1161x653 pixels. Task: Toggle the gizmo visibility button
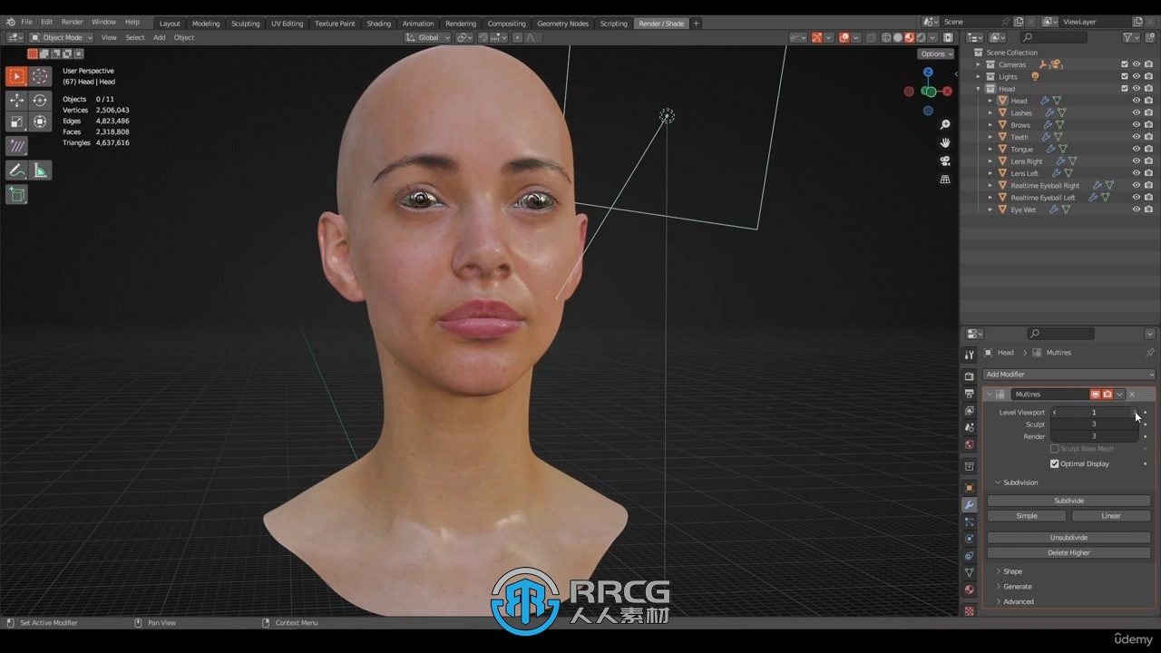(x=816, y=37)
